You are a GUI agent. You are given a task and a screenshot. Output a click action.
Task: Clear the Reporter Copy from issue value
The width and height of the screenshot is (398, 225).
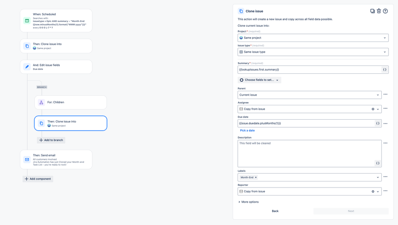(x=373, y=191)
